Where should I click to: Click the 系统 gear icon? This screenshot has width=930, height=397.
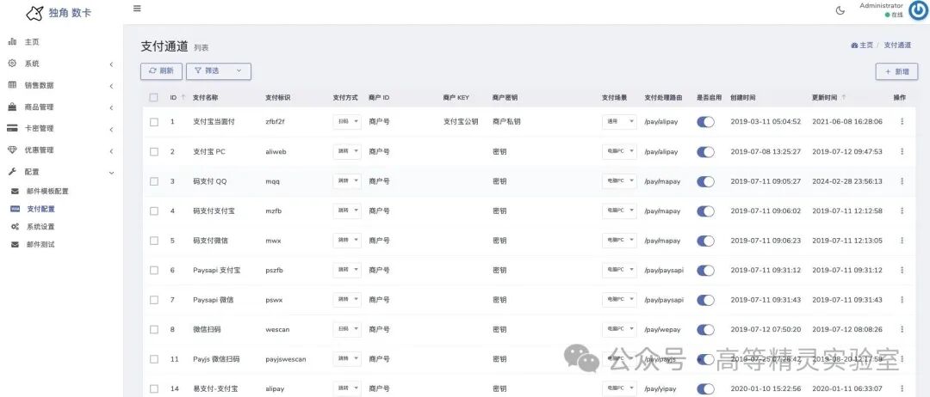(12, 64)
